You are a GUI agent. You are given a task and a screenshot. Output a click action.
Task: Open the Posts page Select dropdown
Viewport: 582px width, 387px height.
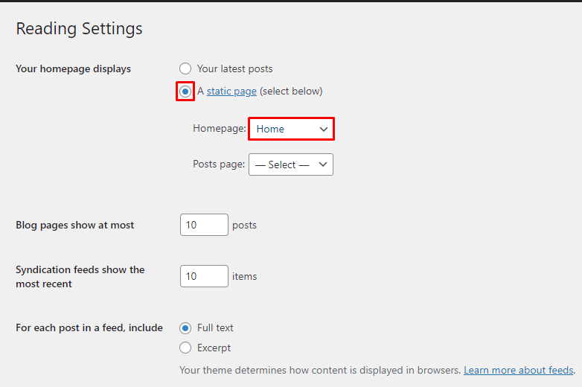point(291,164)
